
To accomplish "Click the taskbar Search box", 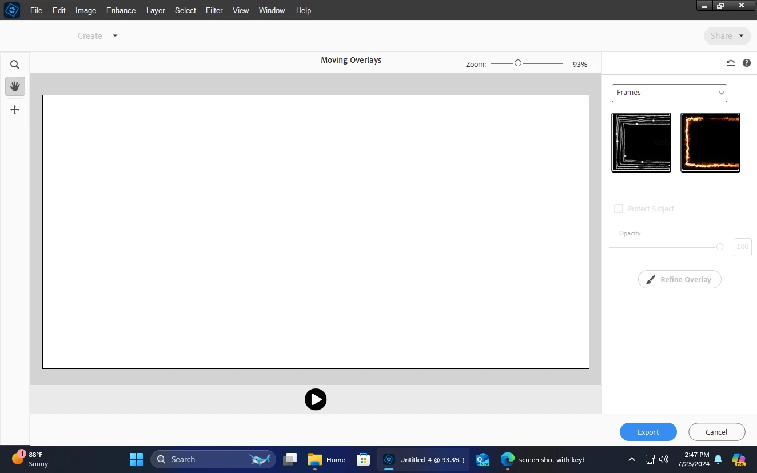I will tap(213, 459).
